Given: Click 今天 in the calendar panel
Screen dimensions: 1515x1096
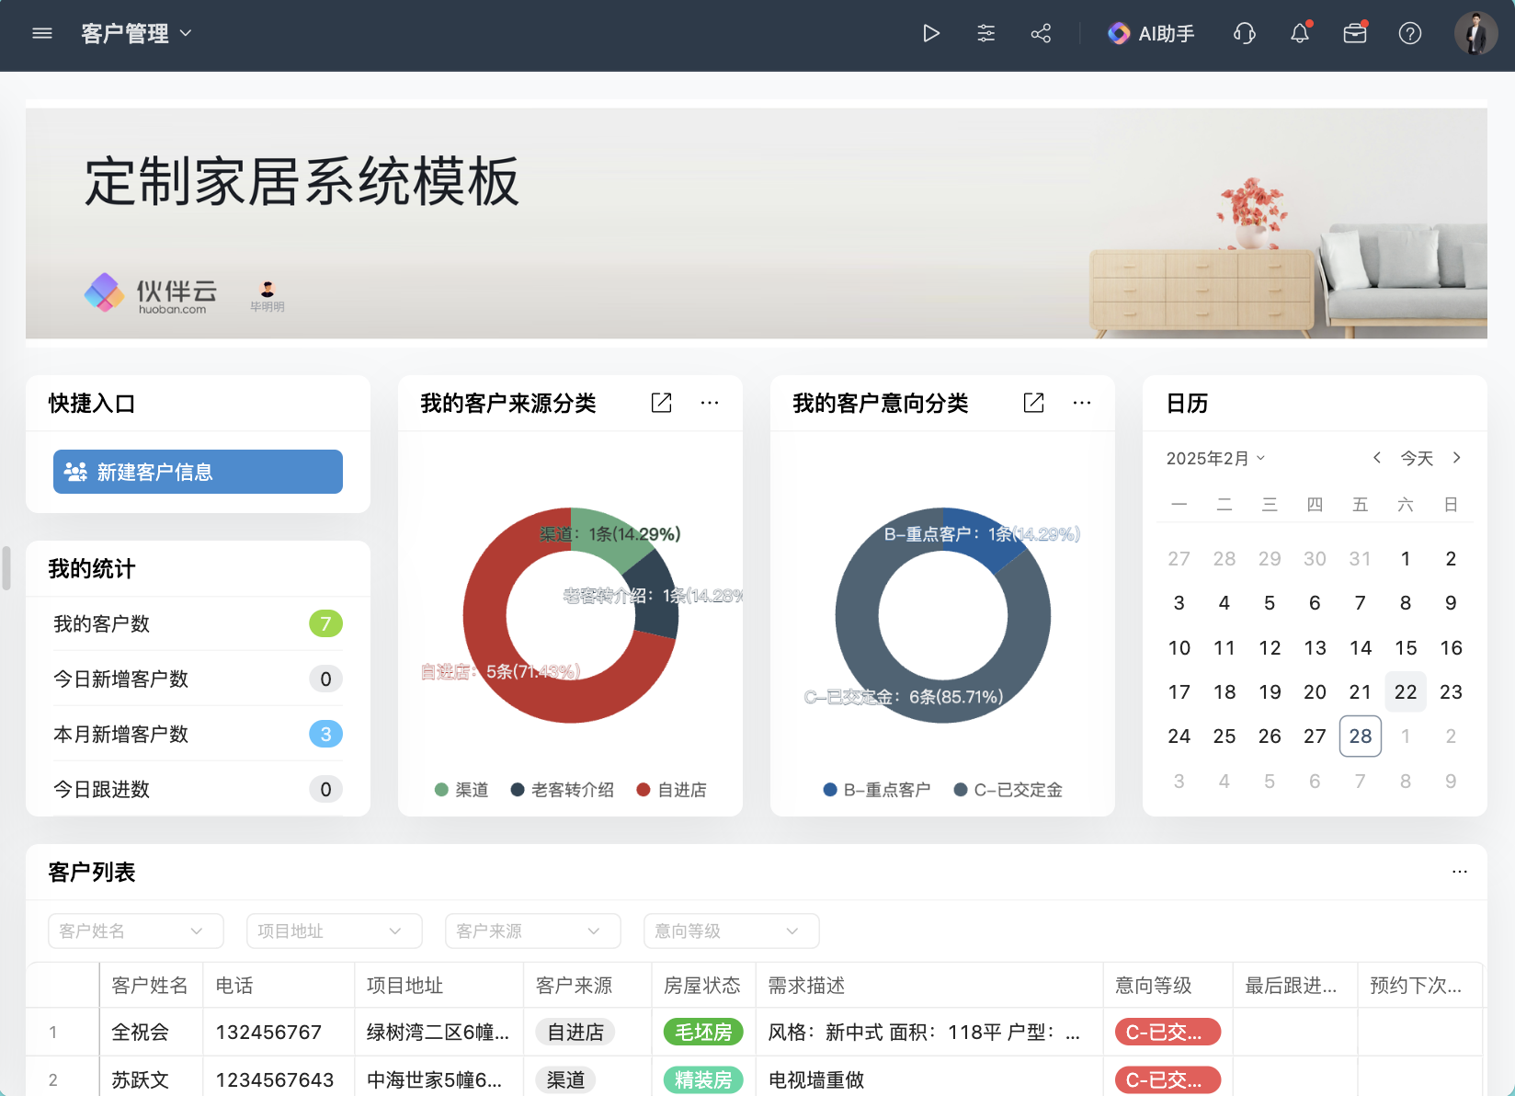Looking at the screenshot, I should tap(1417, 457).
